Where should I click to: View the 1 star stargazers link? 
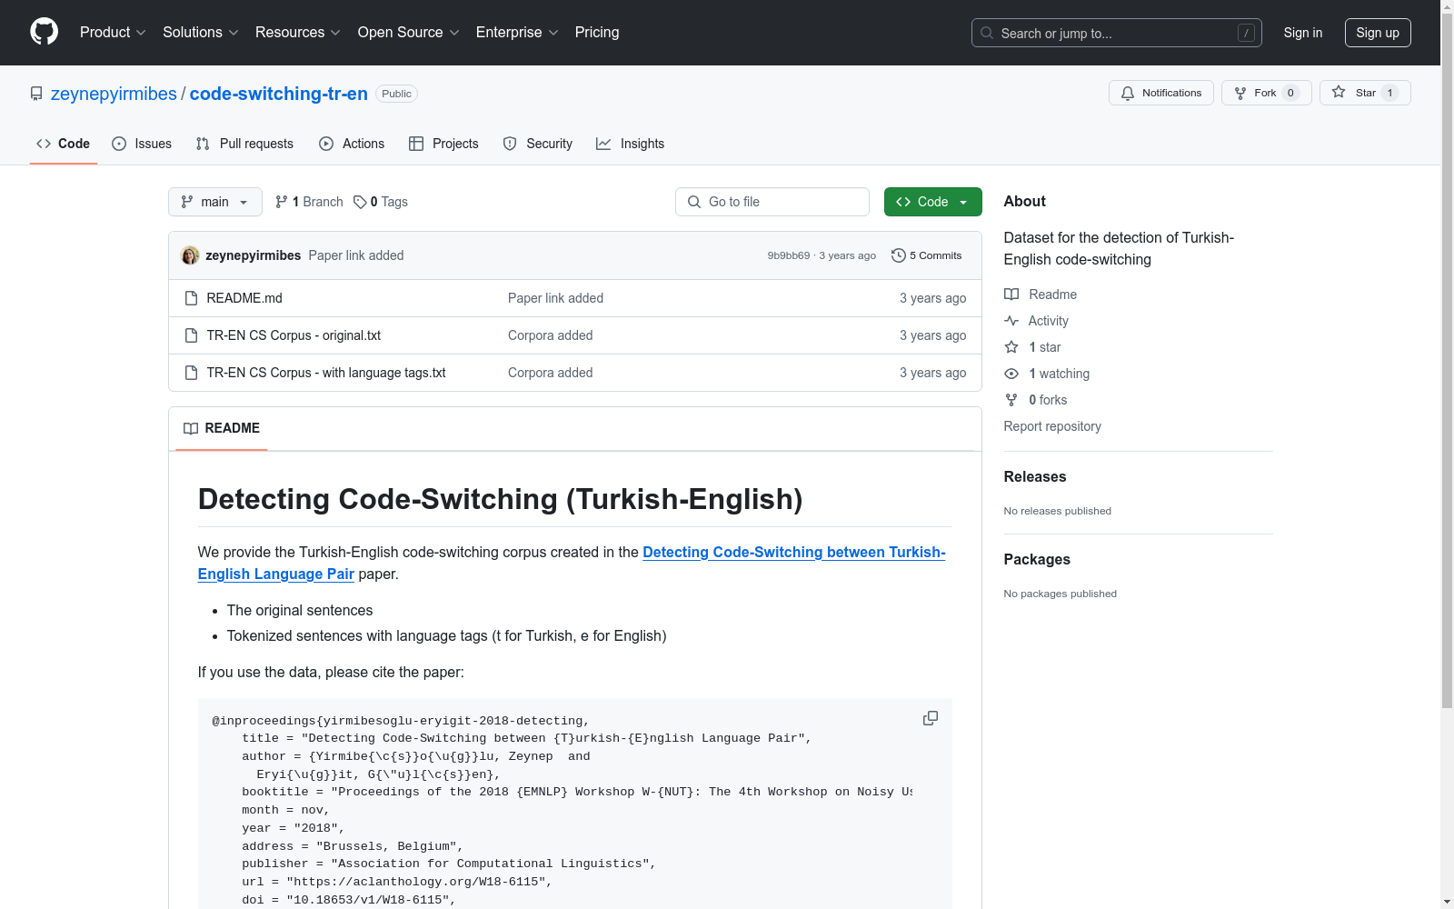pos(1032,347)
